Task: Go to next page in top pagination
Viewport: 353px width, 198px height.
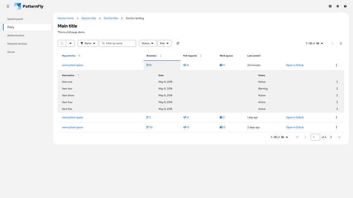Action: 341,43
